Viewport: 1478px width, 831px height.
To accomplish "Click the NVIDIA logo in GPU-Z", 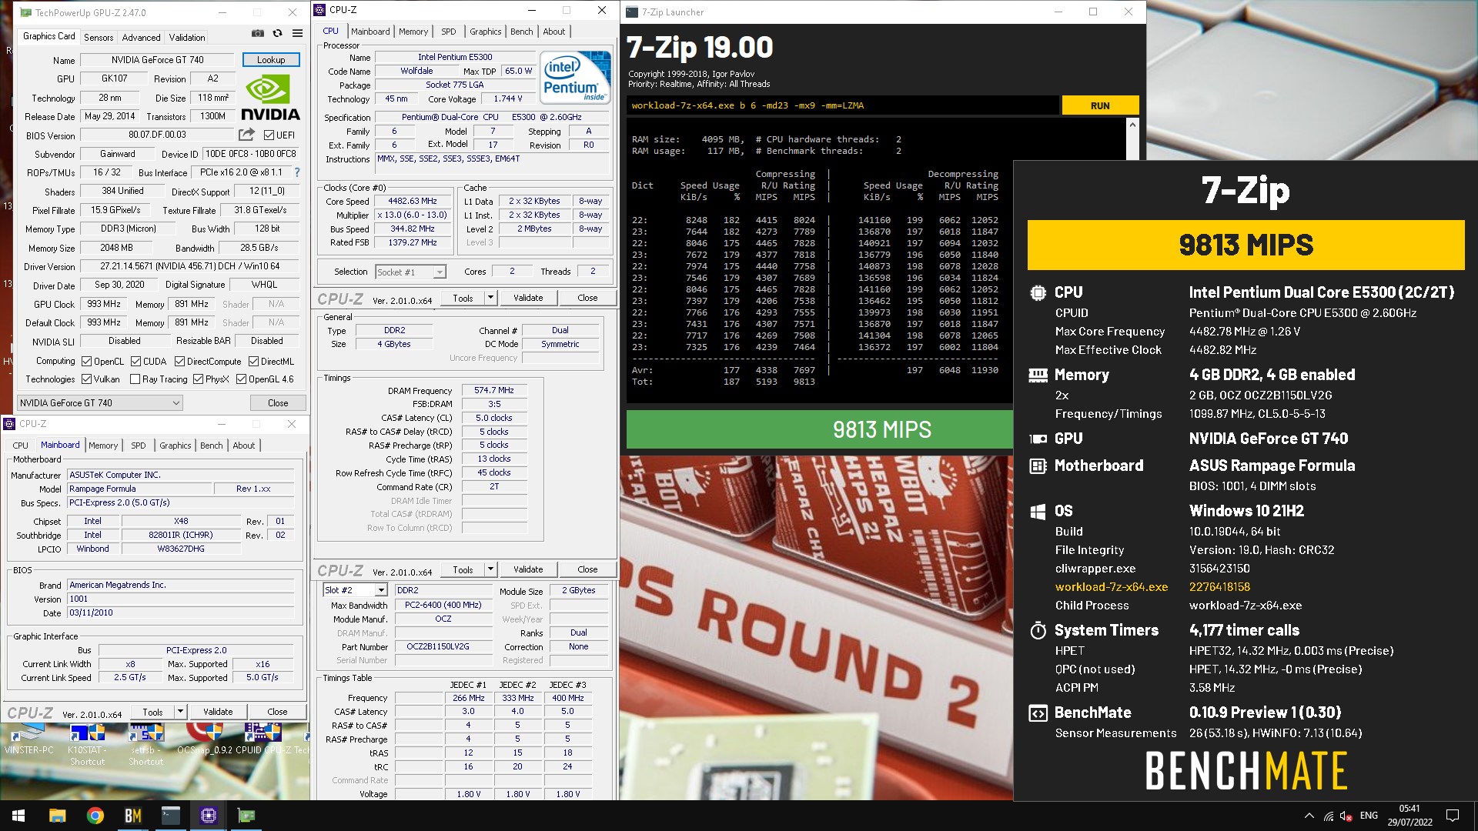I will pyautogui.click(x=270, y=98).
